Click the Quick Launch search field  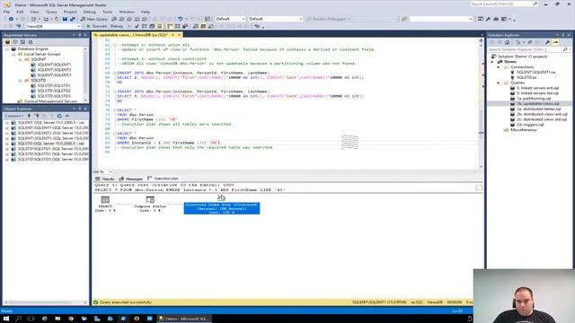click(x=504, y=4)
